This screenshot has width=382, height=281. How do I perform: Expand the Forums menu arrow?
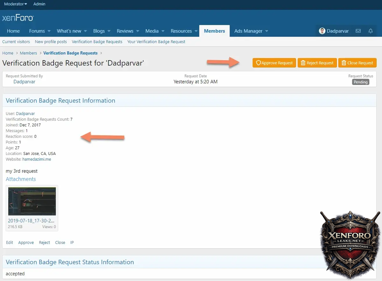coord(49,31)
